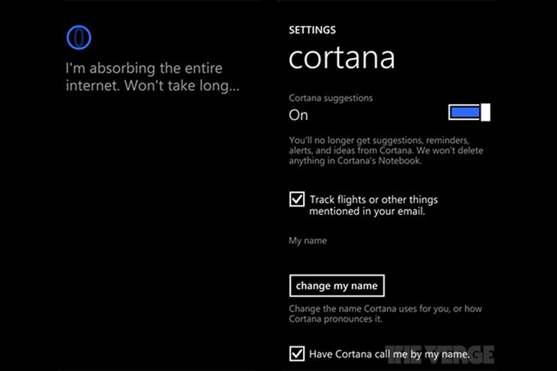
Task: Turn off the Cortana suggestions switch
Action: [468, 113]
